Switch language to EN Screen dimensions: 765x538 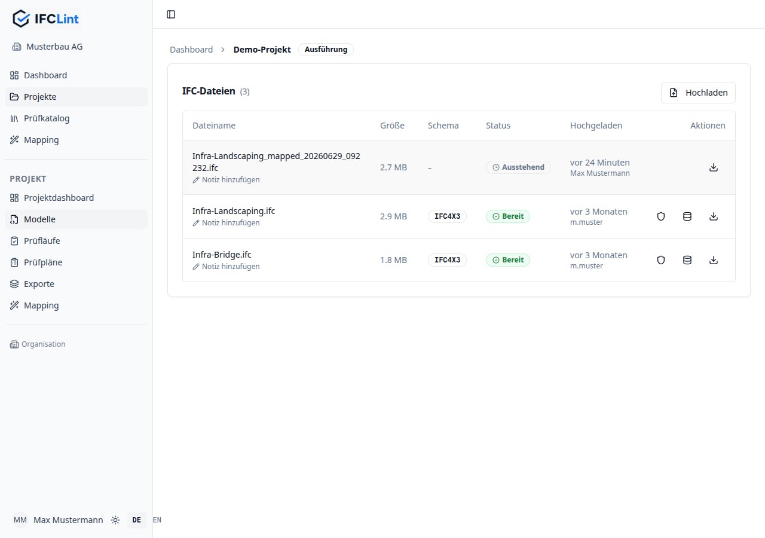pyautogui.click(x=157, y=520)
